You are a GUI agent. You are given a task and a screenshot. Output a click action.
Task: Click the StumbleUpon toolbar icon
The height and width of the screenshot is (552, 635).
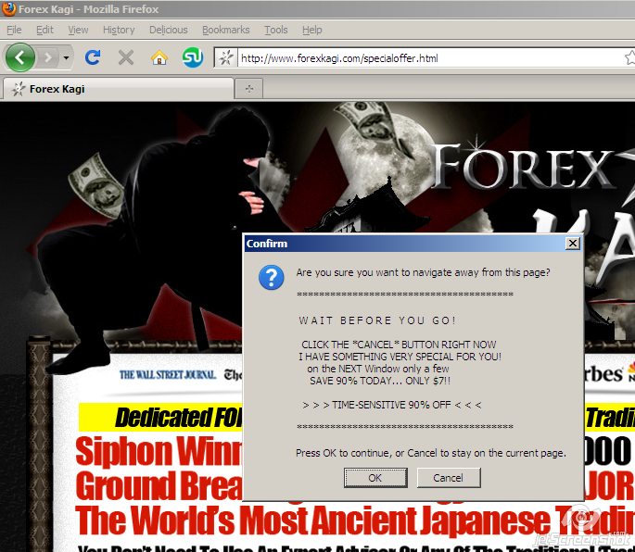(193, 57)
